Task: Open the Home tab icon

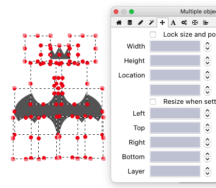Action: click(119, 23)
